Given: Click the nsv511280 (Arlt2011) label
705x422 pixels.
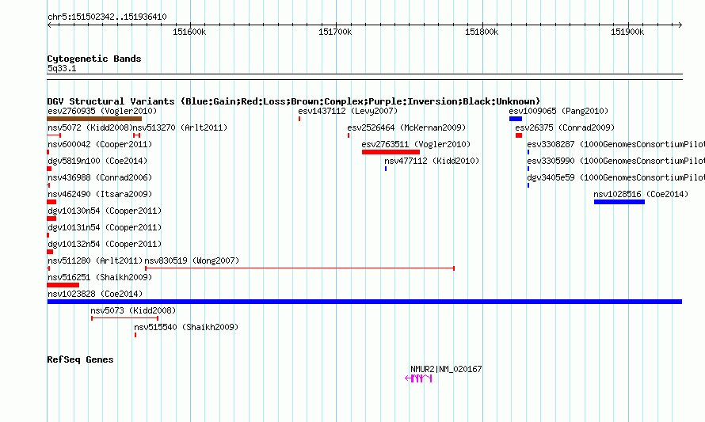Looking at the screenshot, I should tap(95, 260).
